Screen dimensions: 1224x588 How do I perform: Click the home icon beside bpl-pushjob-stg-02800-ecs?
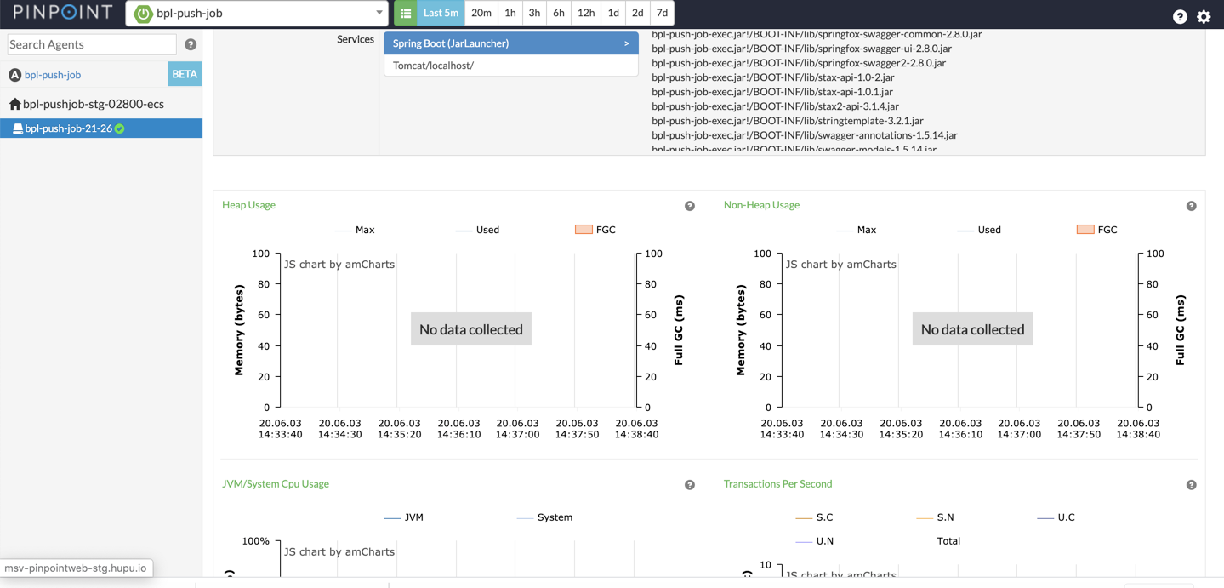pyautogui.click(x=14, y=104)
